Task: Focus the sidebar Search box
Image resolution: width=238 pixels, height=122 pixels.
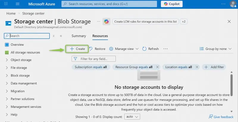Action: point(27,36)
